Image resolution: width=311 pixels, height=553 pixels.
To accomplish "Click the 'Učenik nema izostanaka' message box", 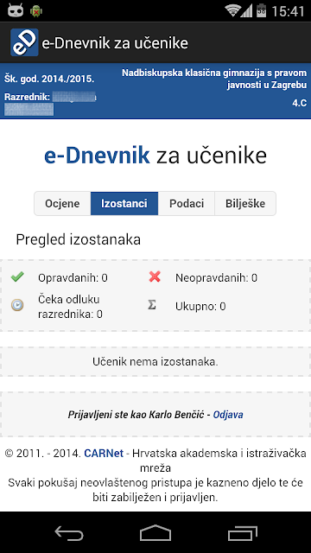I will tap(155, 361).
